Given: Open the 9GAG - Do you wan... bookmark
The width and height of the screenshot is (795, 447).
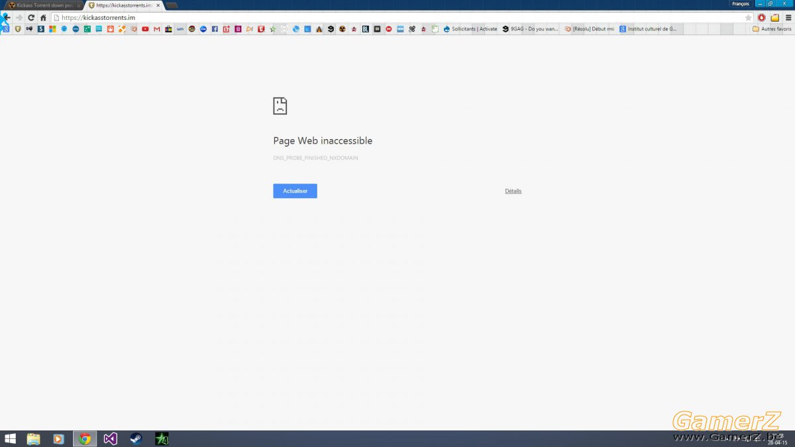Looking at the screenshot, I should coord(530,29).
